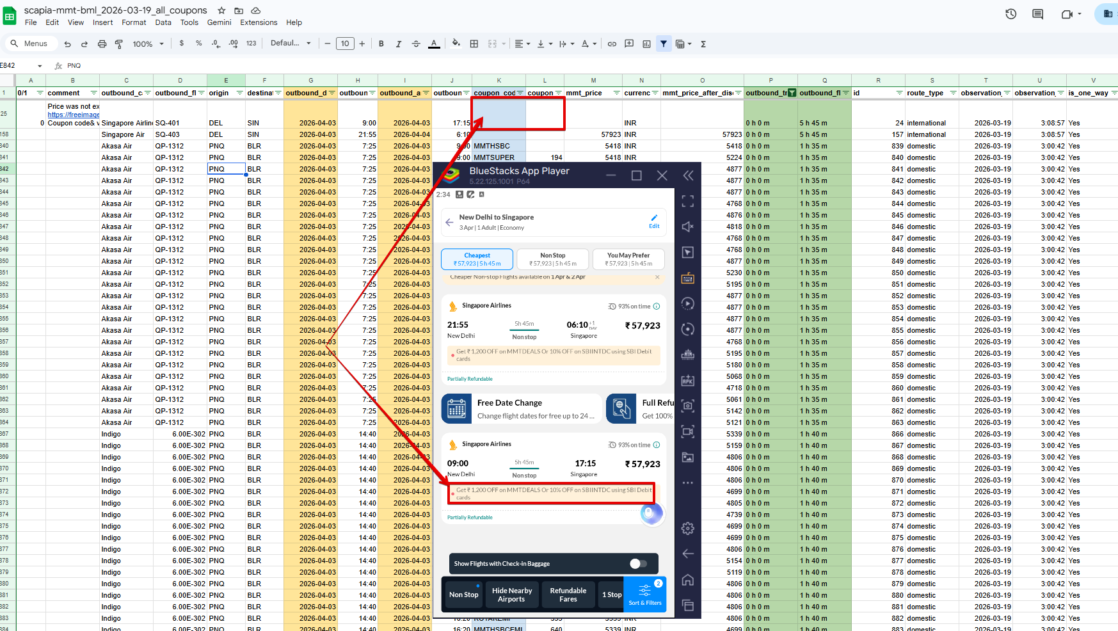This screenshot has height=631, width=1118.
Task: Toggle Show Flights with Check-in Baggage switch
Action: coord(639,564)
